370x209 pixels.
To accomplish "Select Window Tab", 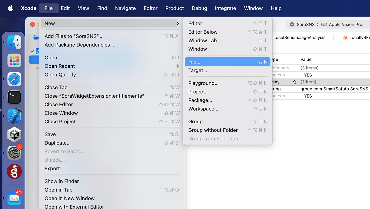I will click(x=228, y=40).
